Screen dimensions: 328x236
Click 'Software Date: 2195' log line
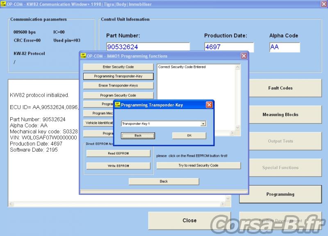point(34,150)
